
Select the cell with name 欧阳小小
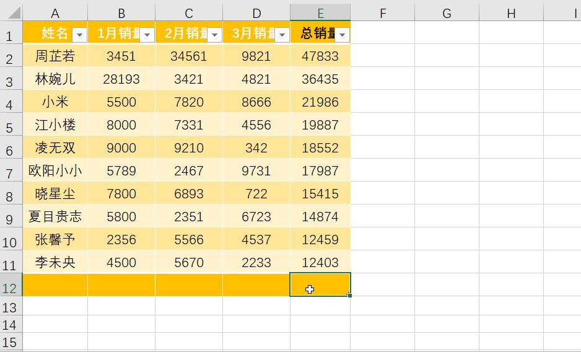(x=55, y=170)
